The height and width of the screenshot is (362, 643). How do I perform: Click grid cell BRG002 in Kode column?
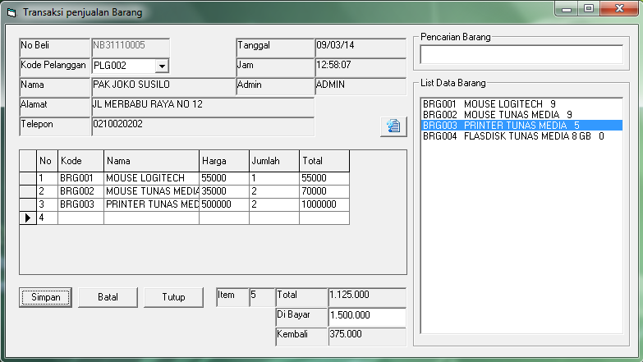(80, 191)
